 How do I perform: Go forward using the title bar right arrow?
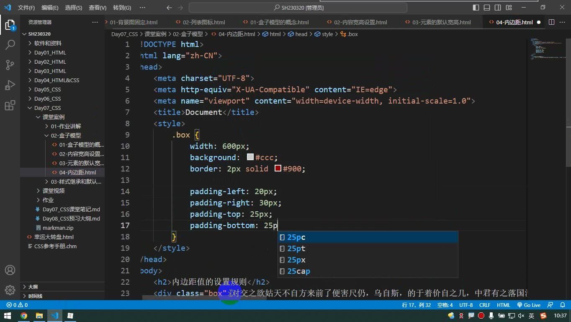click(180, 8)
